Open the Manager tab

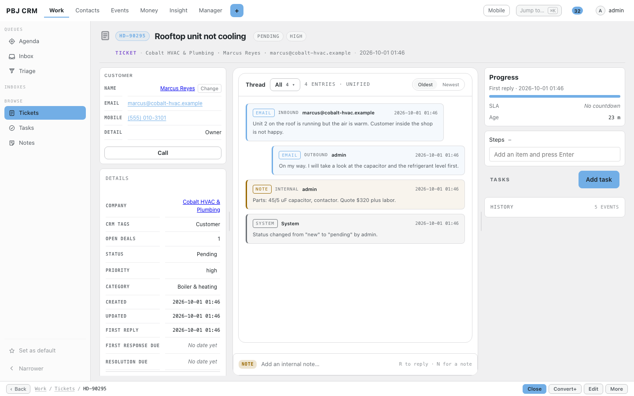click(x=210, y=11)
